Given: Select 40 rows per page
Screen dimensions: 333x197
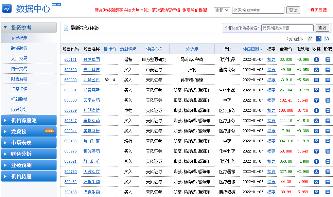Looking at the screenshot, I should 318,39.
